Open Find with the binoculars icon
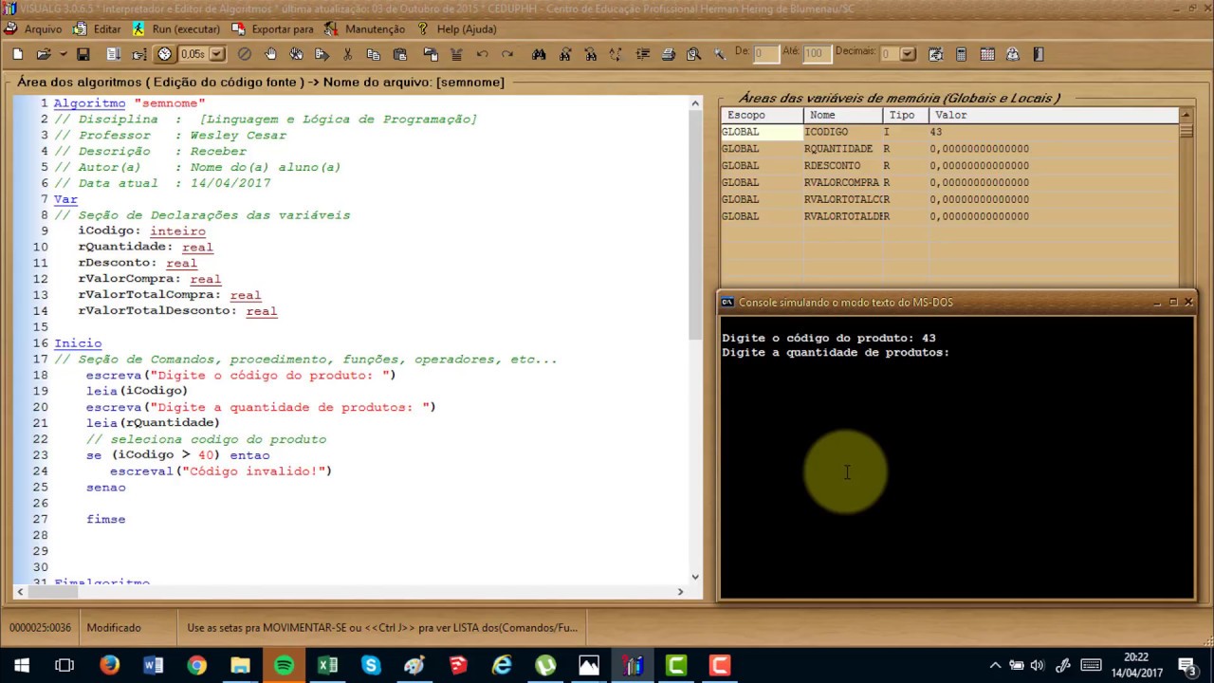Image resolution: width=1214 pixels, height=683 pixels. 539,54
